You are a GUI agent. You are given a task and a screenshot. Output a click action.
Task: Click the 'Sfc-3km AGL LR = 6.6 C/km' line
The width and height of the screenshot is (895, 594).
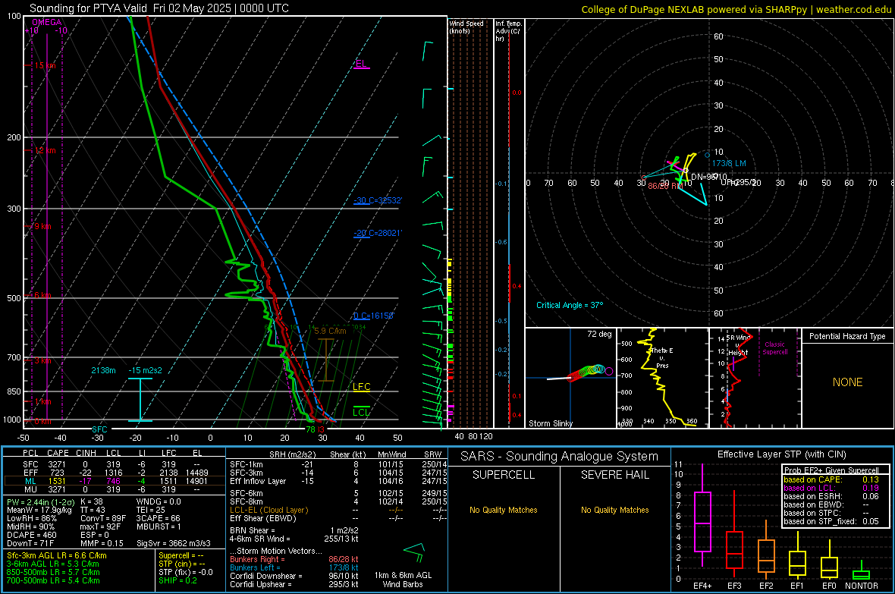[57, 555]
